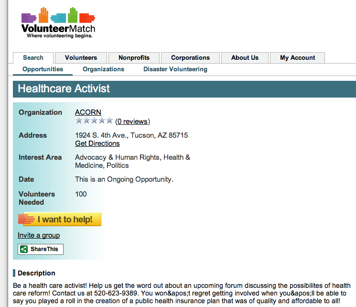Image resolution: width=356 pixels, height=307 pixels.
Task: Go to the Corporations tab
Action: coord(190,58)
